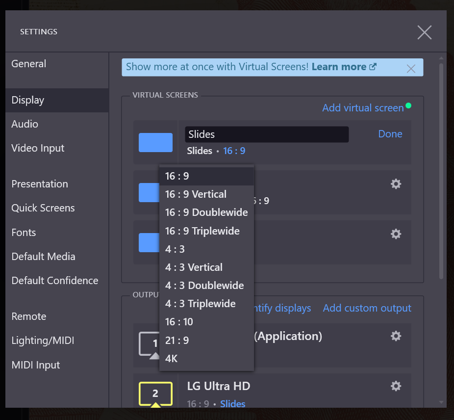454x420 pixels.
Task: Open MIDI Input settings
Action: coord(57,365)
